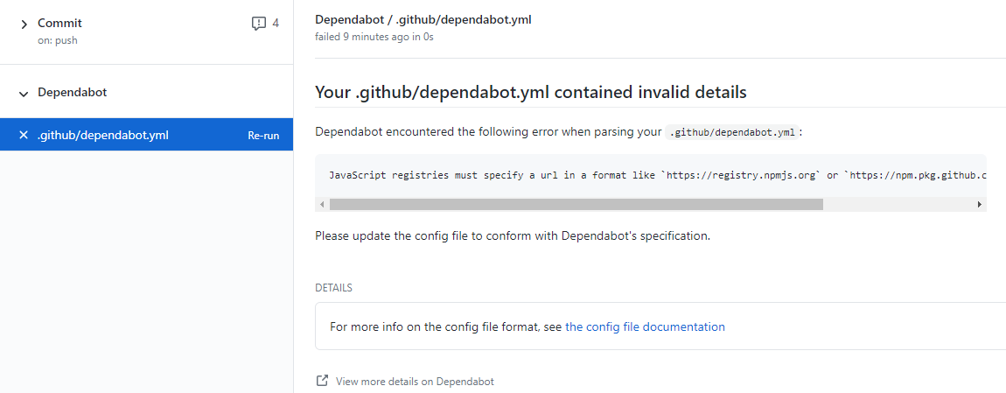Click the right scroll arrow under error code
Screen dimensions: 1006x393
click(x=979, y=204)
